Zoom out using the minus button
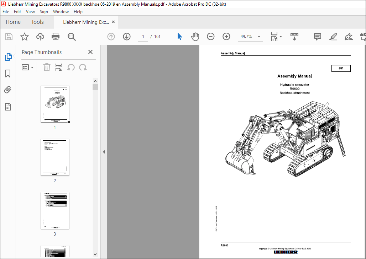Viewport: 366px width, 259px height. [x=210, y=36]
